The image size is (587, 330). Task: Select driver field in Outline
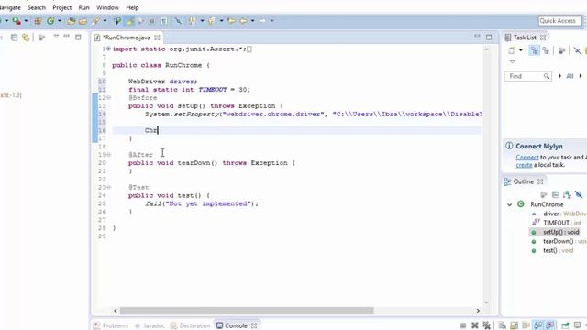tap(565, 214)
